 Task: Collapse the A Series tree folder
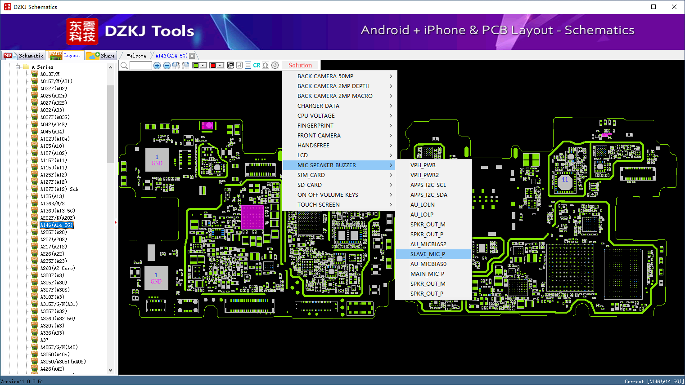(18, 67)
